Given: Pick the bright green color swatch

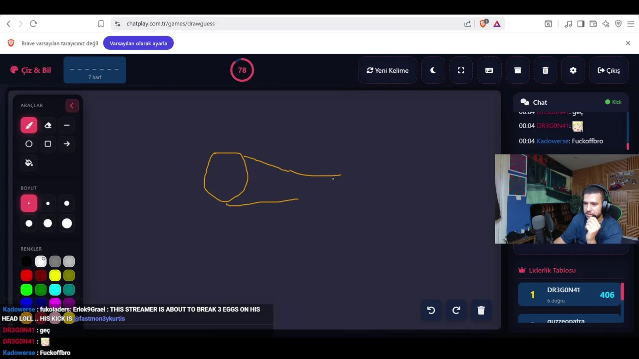Looking at the screenshot, I should (x=26, y=289).
